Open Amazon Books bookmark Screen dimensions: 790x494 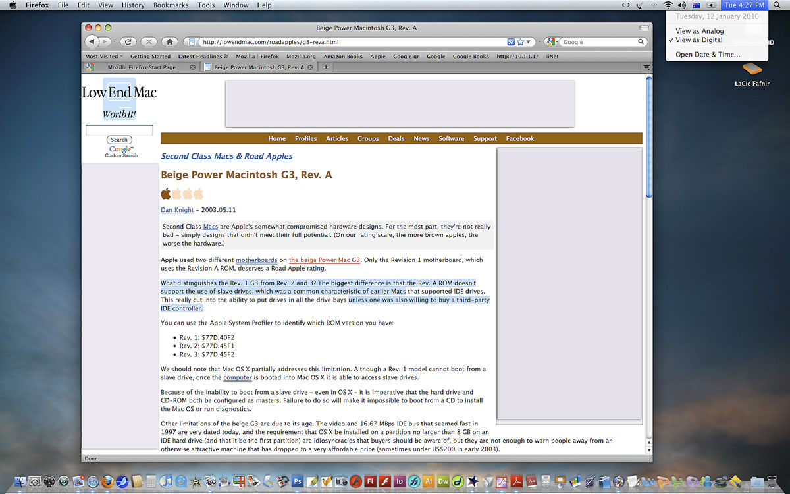(x=343, y=57)
